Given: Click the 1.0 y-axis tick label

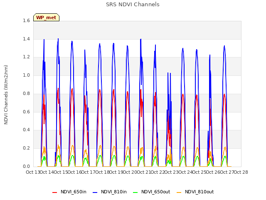Looking at the screenshot, I should click(26, 75).
